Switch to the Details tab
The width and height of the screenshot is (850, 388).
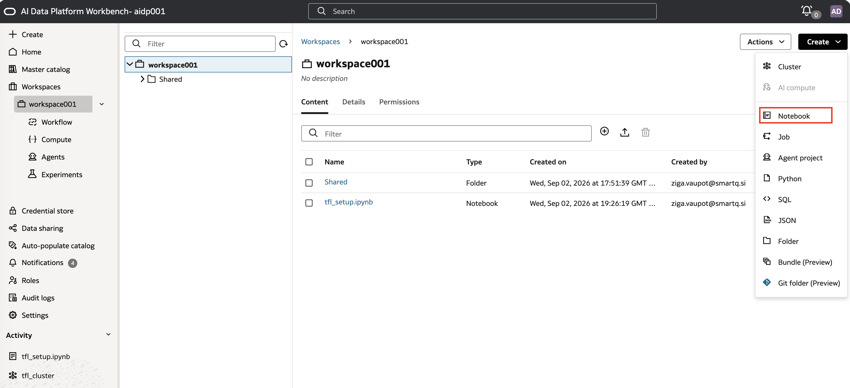[x=354, y=102]
